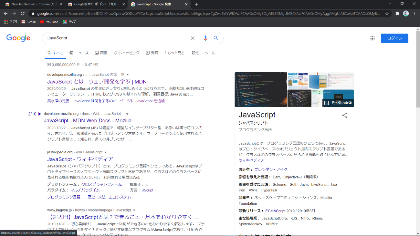
Task: Open the もっと見る dropdown
Action: 174,53
